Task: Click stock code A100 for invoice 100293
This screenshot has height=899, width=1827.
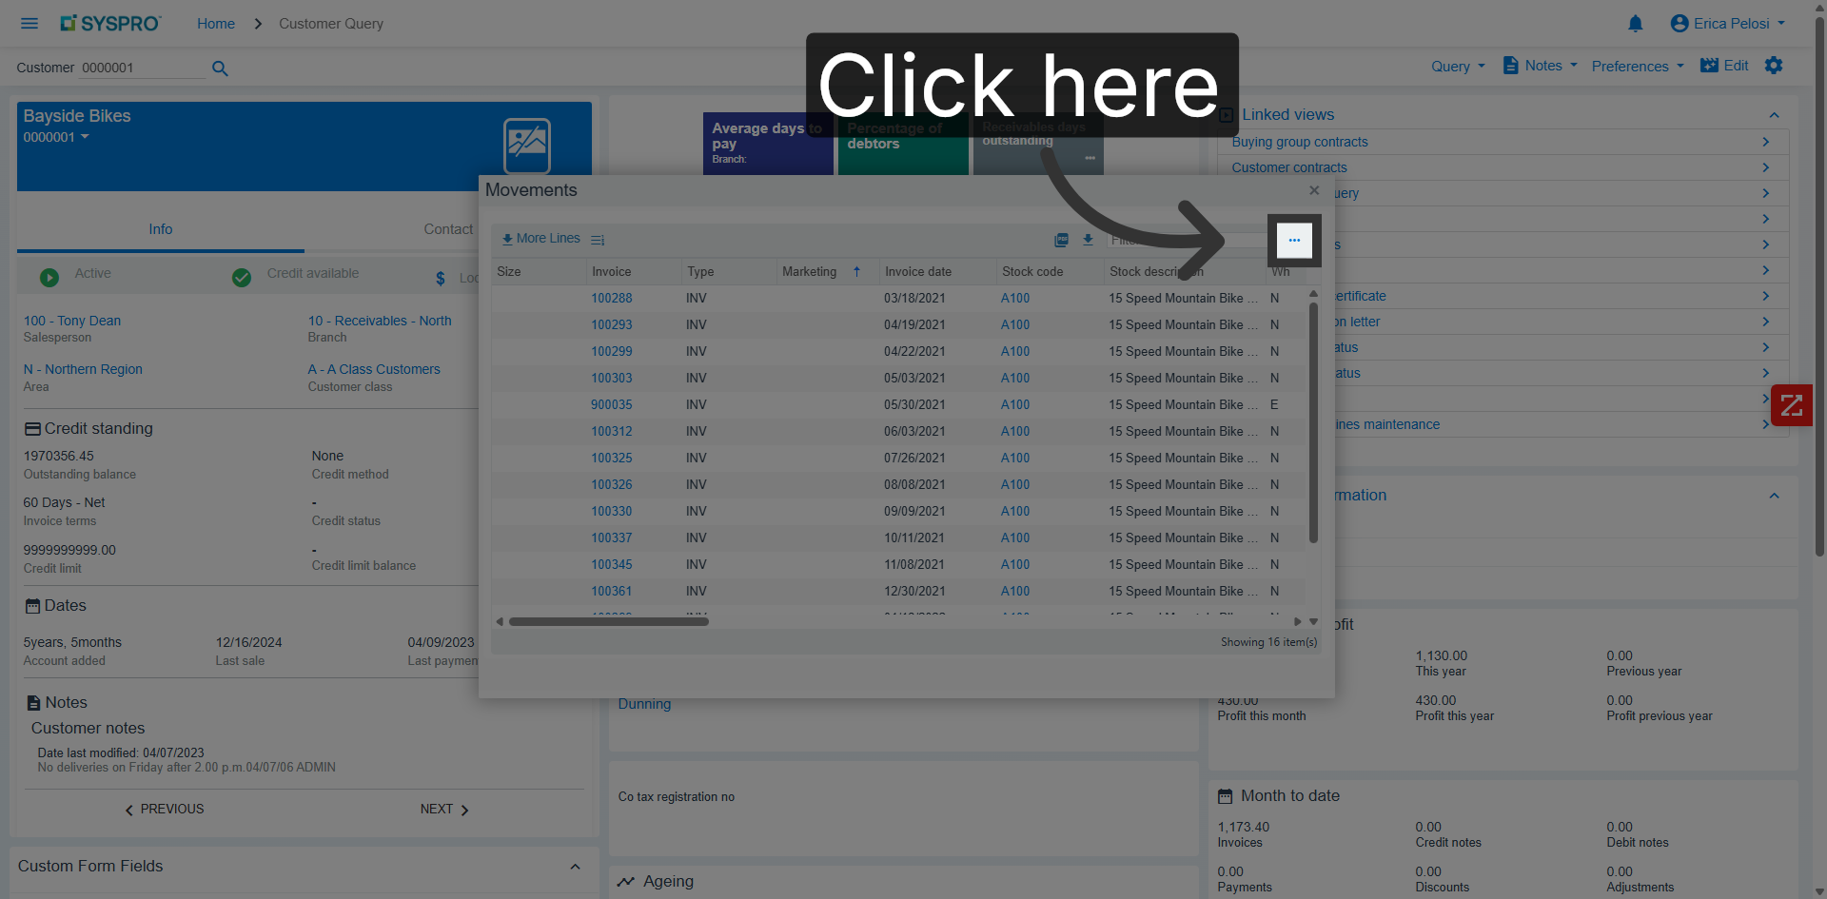Action: [1015, 324]
